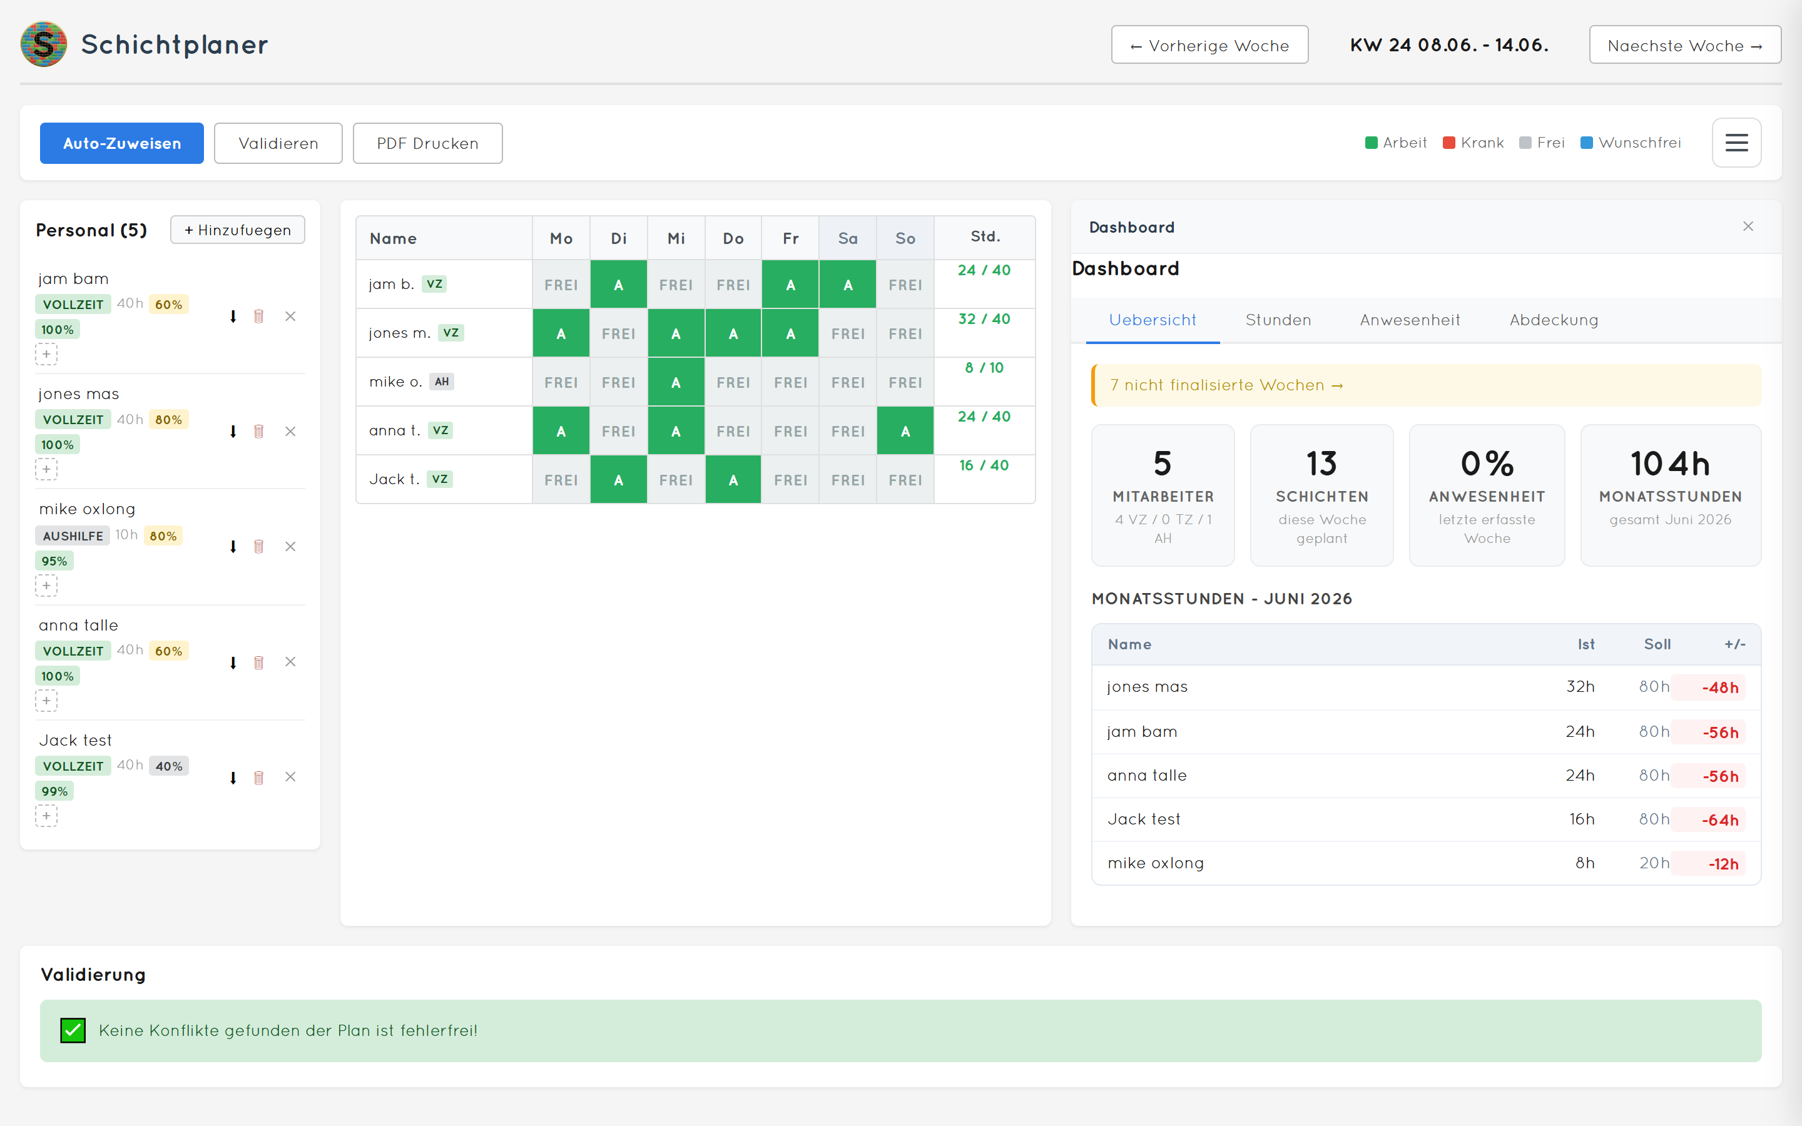Add tag with plus box under jam bam
1802x1126 pixels.
click(46, 355)
